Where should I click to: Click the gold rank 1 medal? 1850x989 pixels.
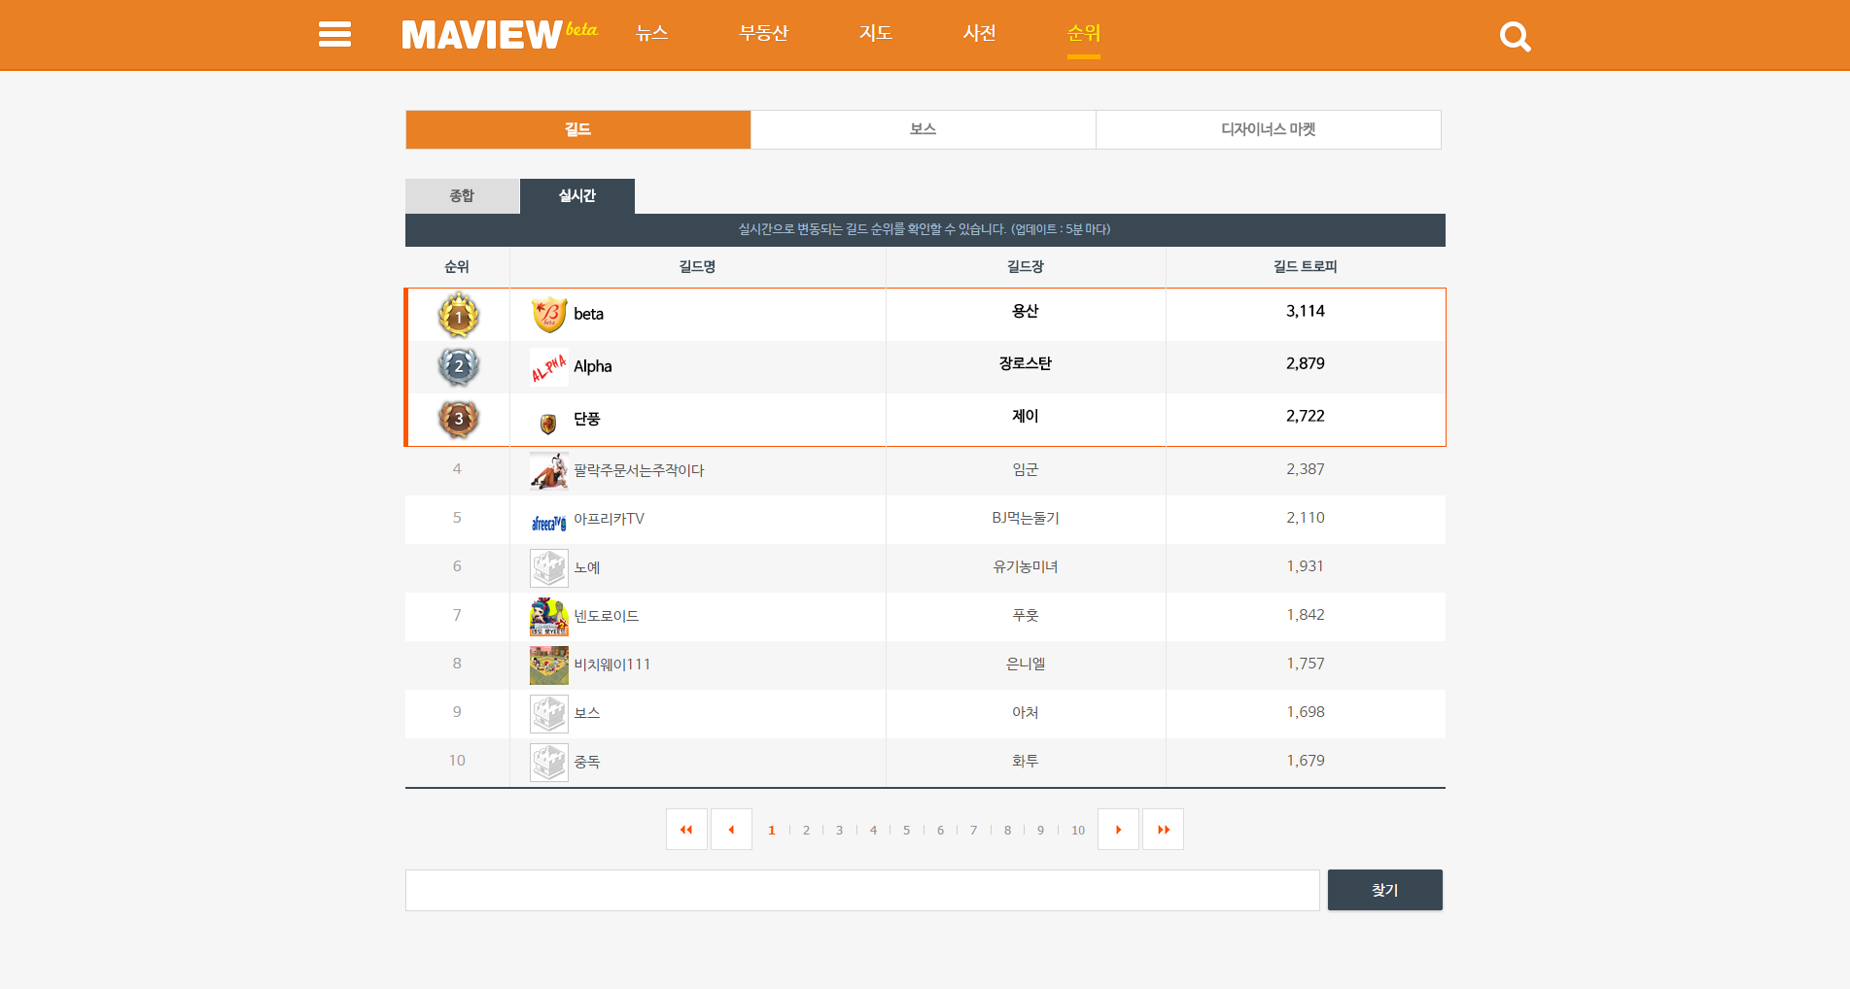coord(459,315)
